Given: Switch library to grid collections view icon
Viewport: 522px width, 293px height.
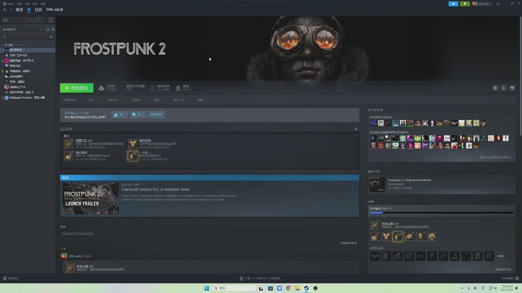Looking at the screenshot, I should click(x=51, y=20).
